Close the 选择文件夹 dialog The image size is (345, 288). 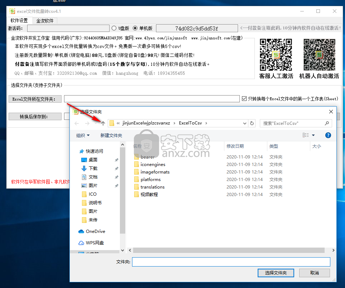(x=331, y=112)
